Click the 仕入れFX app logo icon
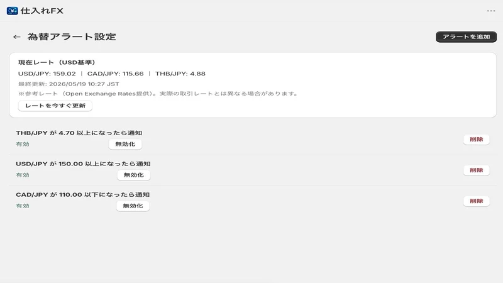Image resolution: width=503 pixels, height=283 pixels. (12, 11)
